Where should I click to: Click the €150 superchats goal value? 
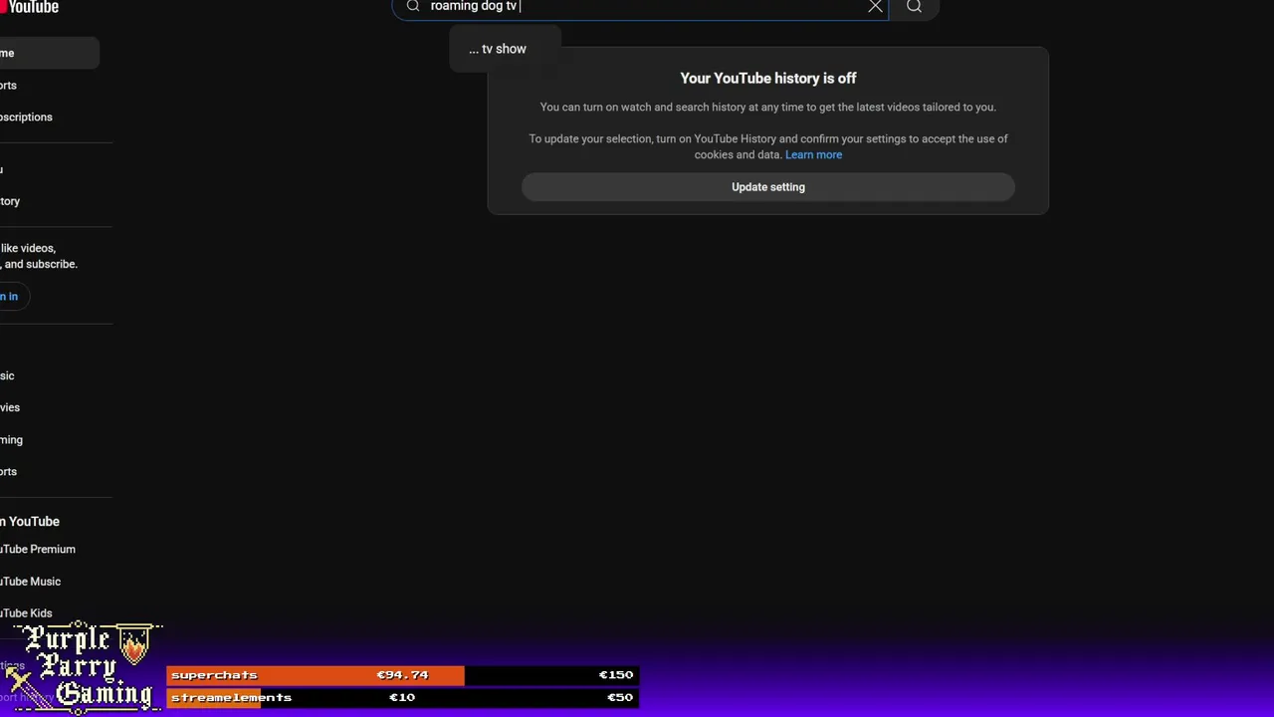coord(615,675)
